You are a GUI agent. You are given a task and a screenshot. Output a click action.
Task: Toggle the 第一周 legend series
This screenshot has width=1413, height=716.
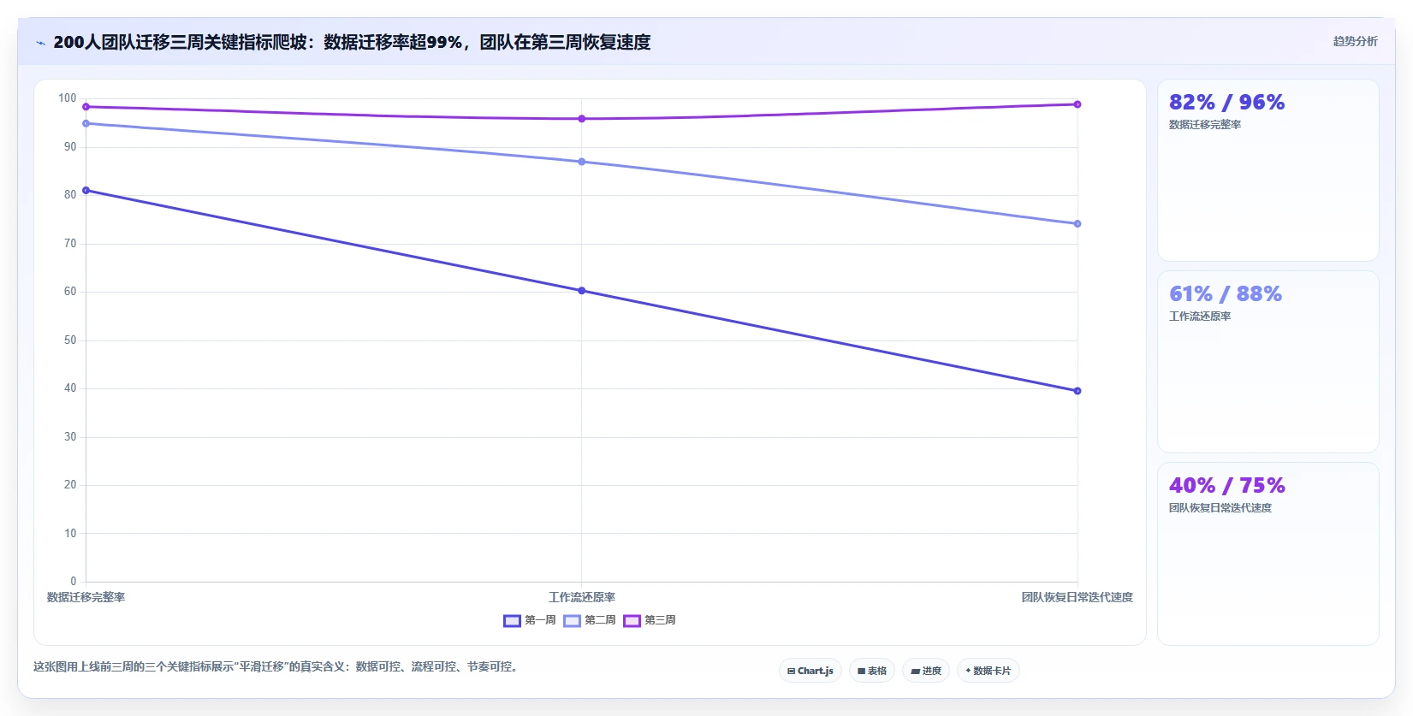530,620
